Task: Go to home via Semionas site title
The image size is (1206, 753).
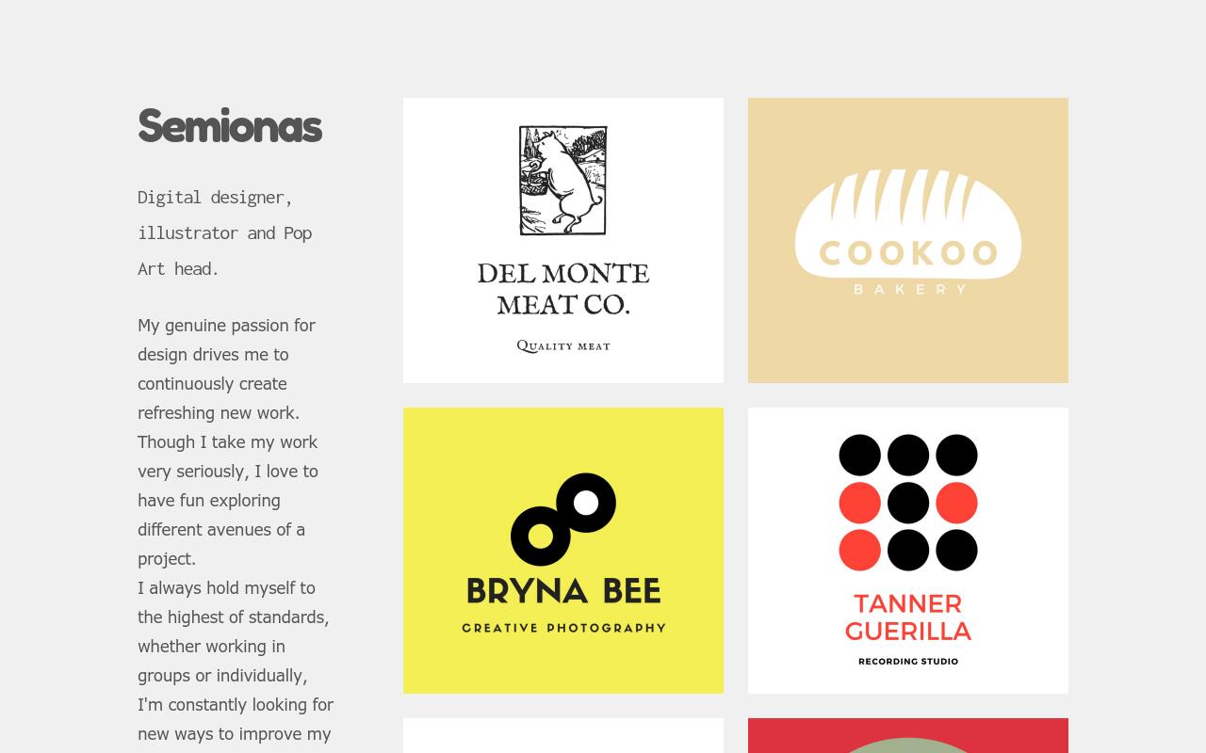Action: coord(230,126)
